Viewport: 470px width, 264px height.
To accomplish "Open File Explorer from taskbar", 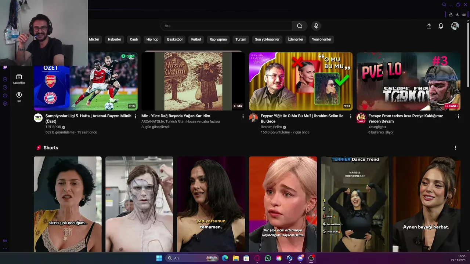I will (235, 258).
